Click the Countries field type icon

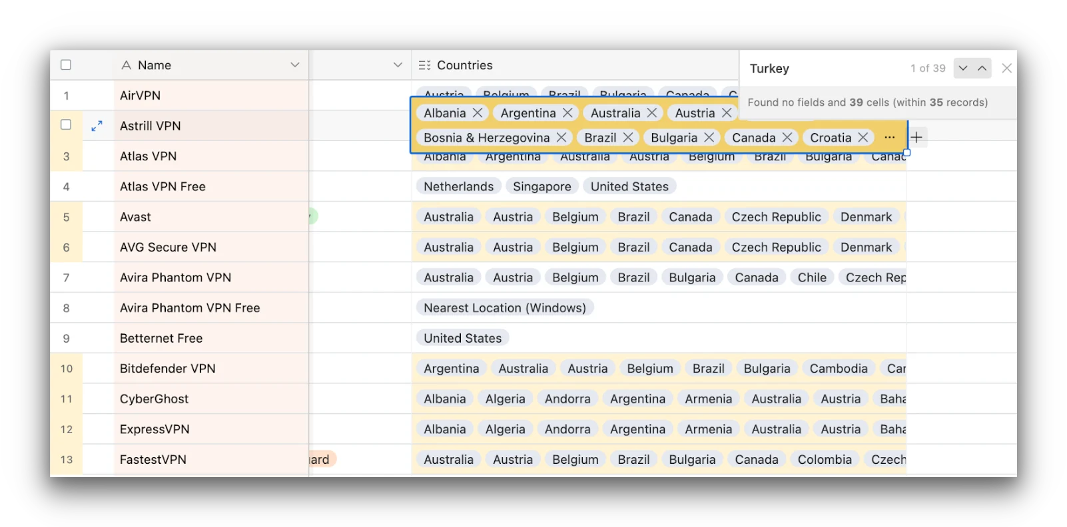[424, 65]
